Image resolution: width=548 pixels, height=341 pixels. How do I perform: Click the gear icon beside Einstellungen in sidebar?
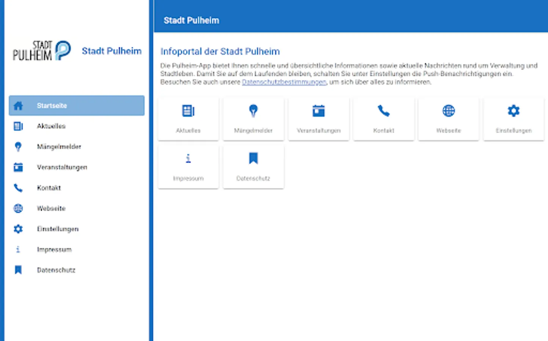pos(18,229)
